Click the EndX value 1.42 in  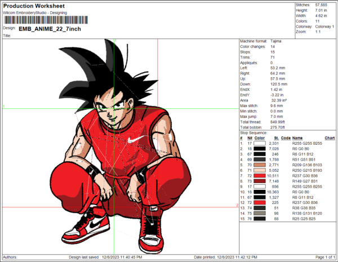(276, 90)
